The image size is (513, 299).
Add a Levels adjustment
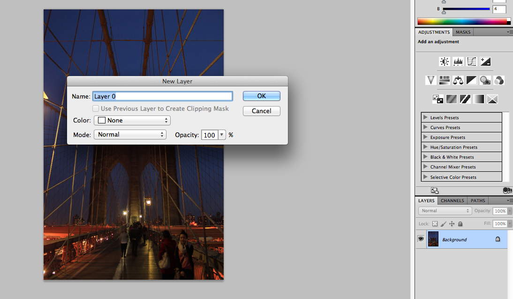coord(458,61)
